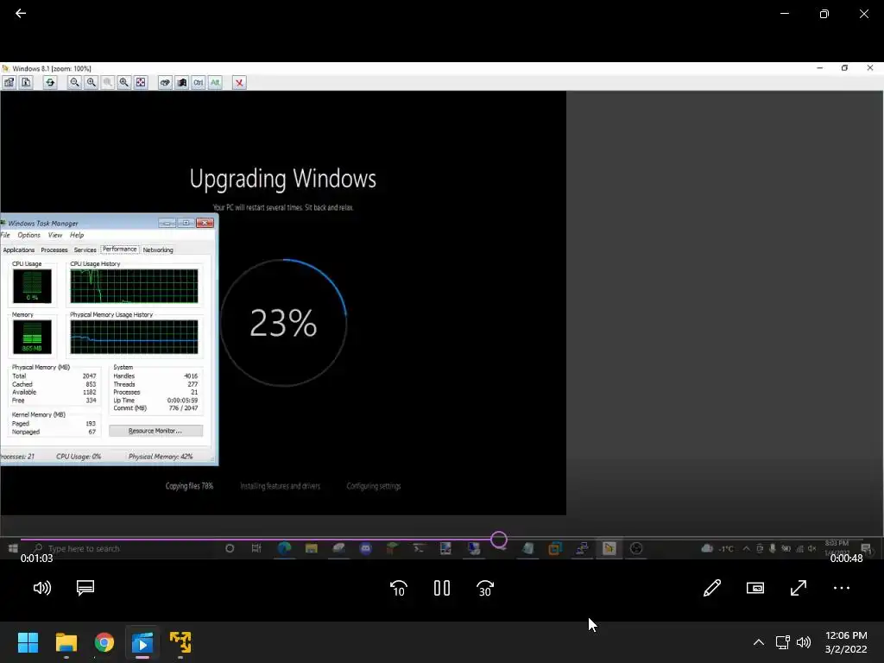Skip back 10 seconds
This screenshot has height=663, width=884.
point(399,589)
